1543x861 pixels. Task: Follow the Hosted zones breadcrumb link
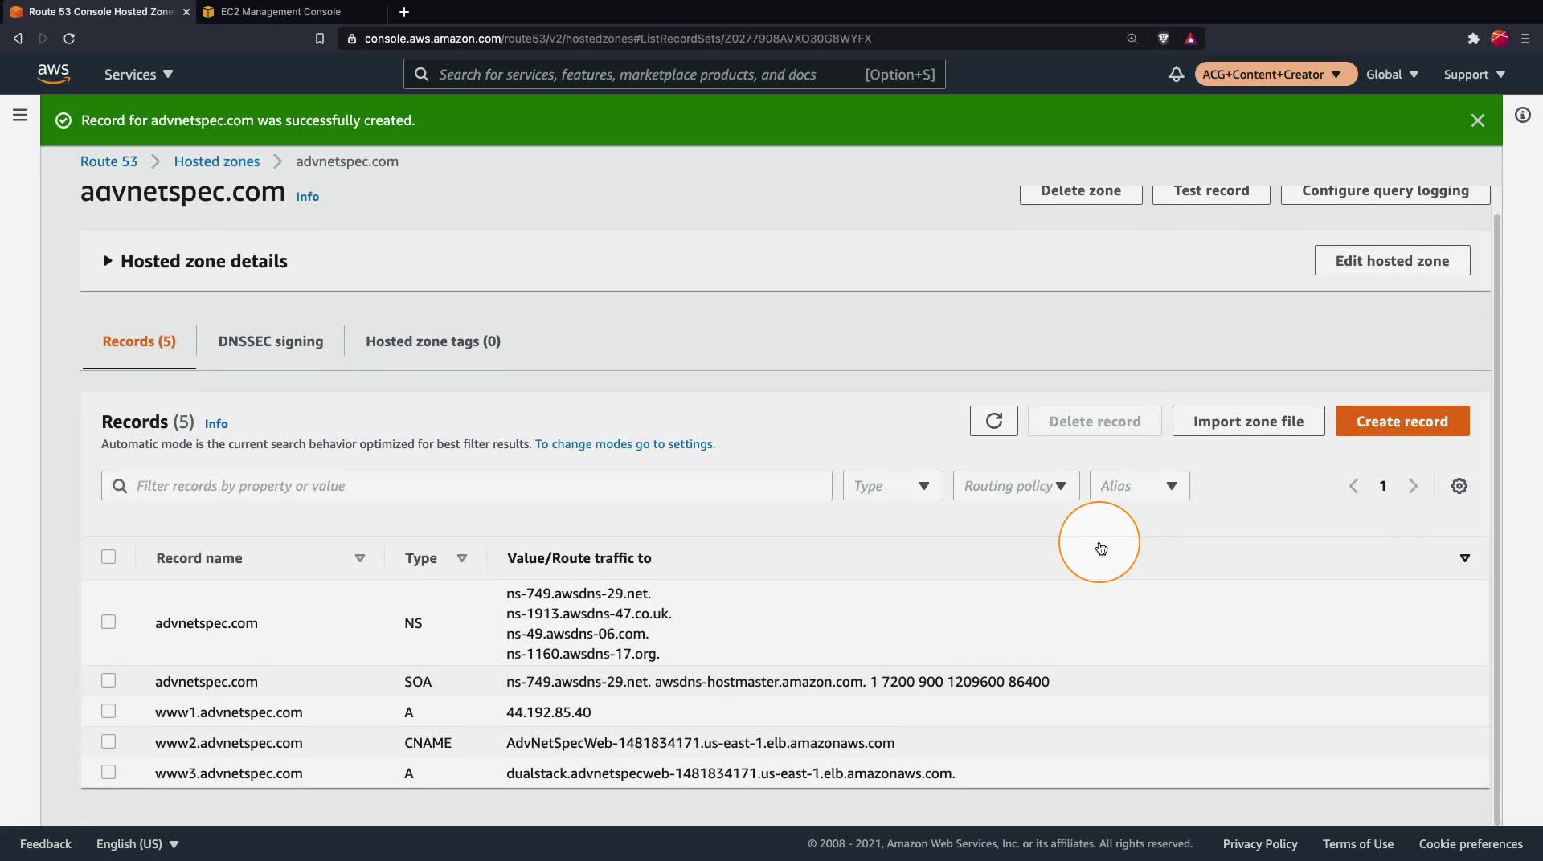point(216,161)
